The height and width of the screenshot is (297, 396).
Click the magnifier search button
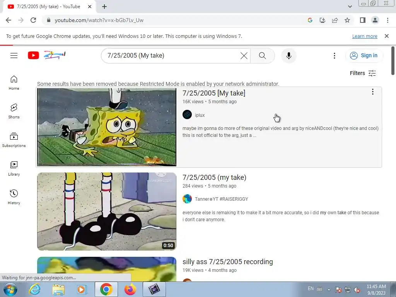263,56
